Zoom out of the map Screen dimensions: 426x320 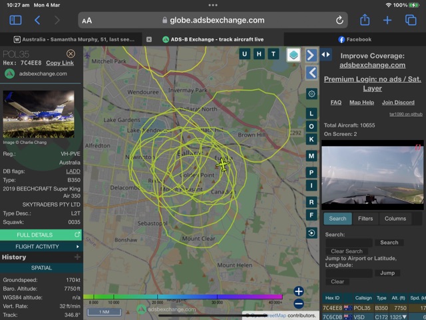click(x=299, y=304)
